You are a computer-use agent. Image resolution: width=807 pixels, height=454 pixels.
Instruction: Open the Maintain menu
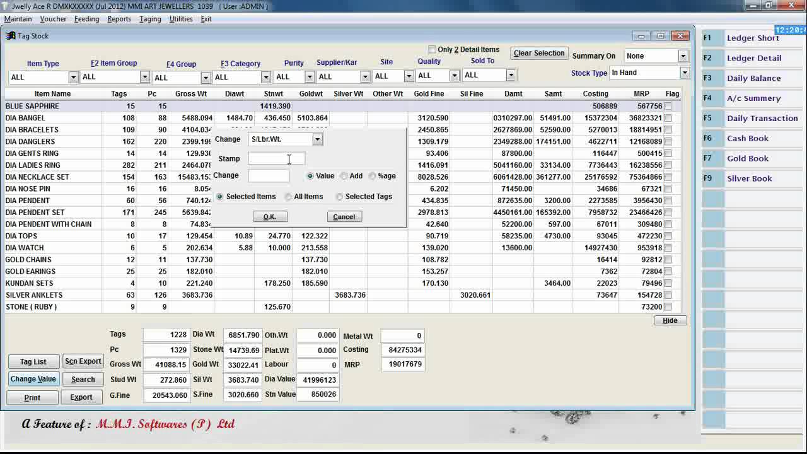[x=18, y=19]
